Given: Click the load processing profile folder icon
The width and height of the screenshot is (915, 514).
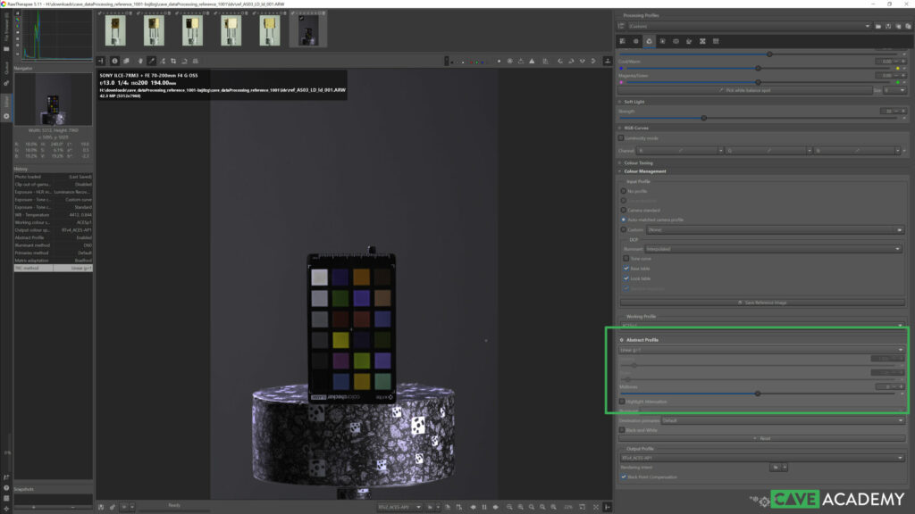Looking at the screenshot, I should [878, 27].
